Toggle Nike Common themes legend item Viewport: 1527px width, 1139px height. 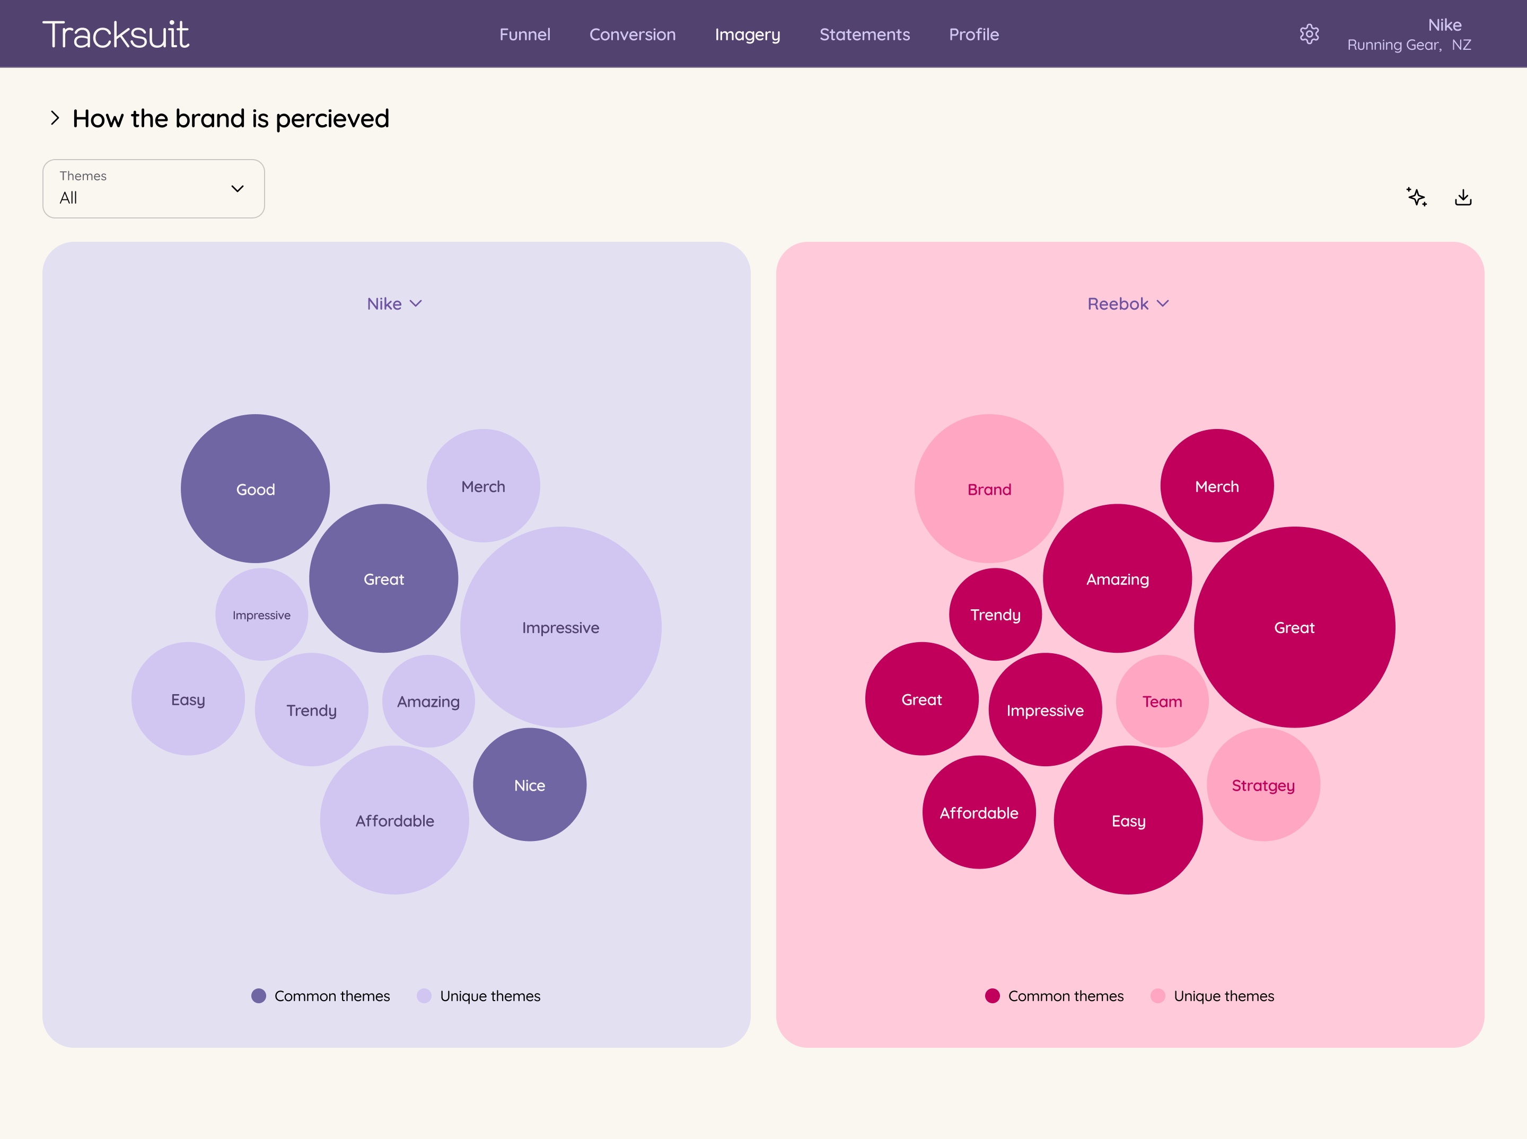(x=321, y=996)
